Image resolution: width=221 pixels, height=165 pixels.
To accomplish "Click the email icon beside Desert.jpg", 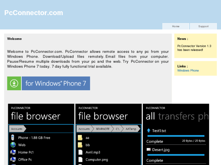I will pos(149,150).
